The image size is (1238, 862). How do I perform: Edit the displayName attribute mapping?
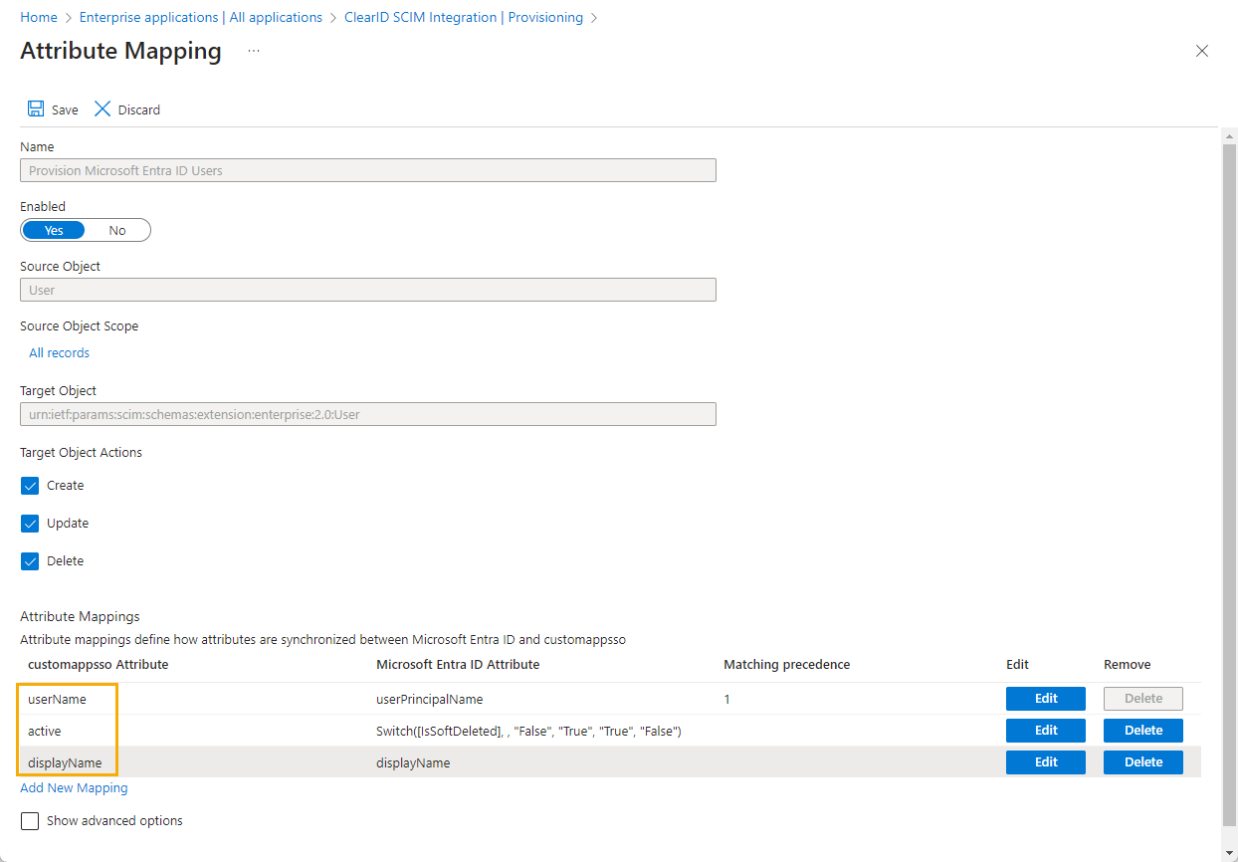[1045, 761]
